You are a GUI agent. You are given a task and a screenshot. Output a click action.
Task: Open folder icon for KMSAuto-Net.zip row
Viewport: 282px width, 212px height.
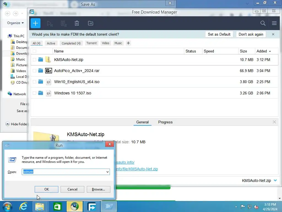[41, 60]
